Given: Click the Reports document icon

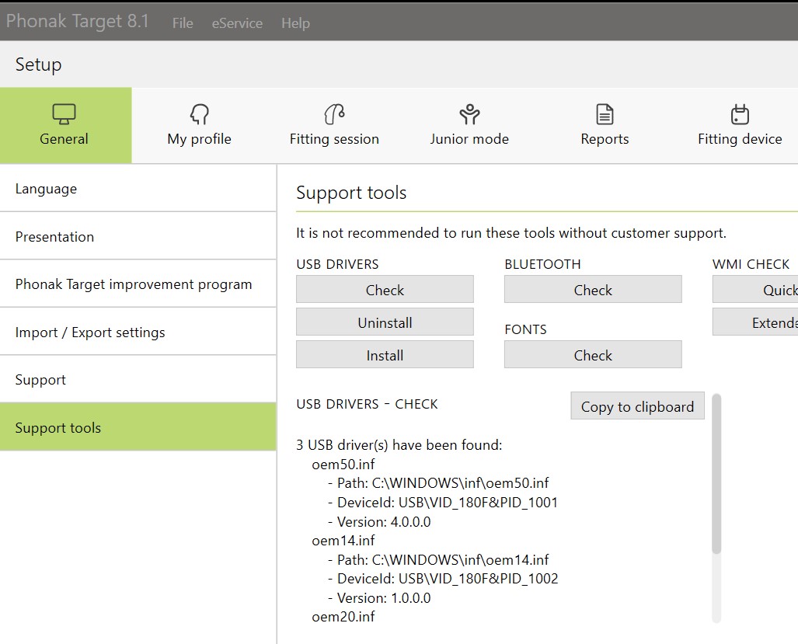Looking at the screenshot, I should click(x=605, y=114).
